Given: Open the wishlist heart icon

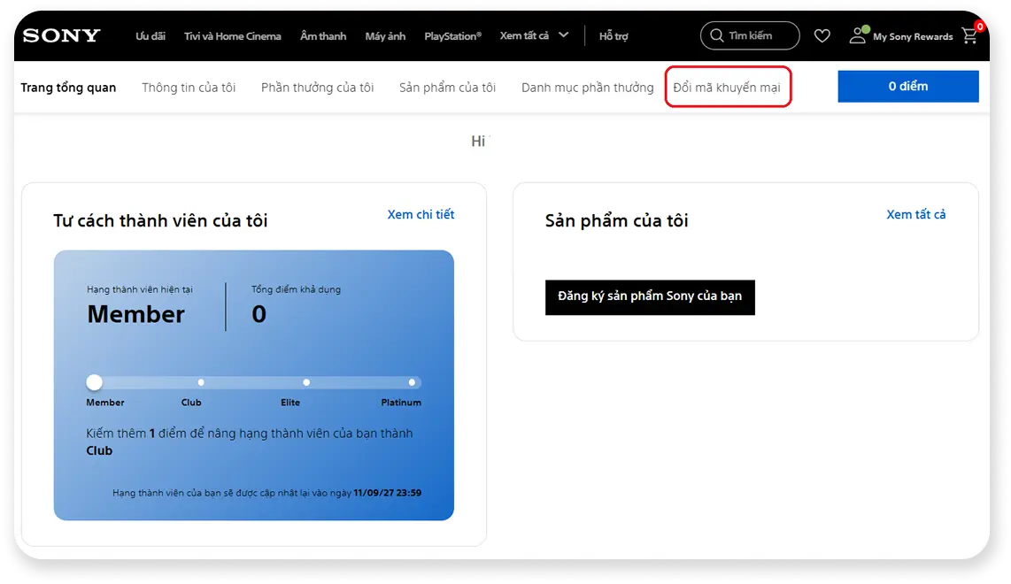Looking at the screenshot, I should (822, 36).
